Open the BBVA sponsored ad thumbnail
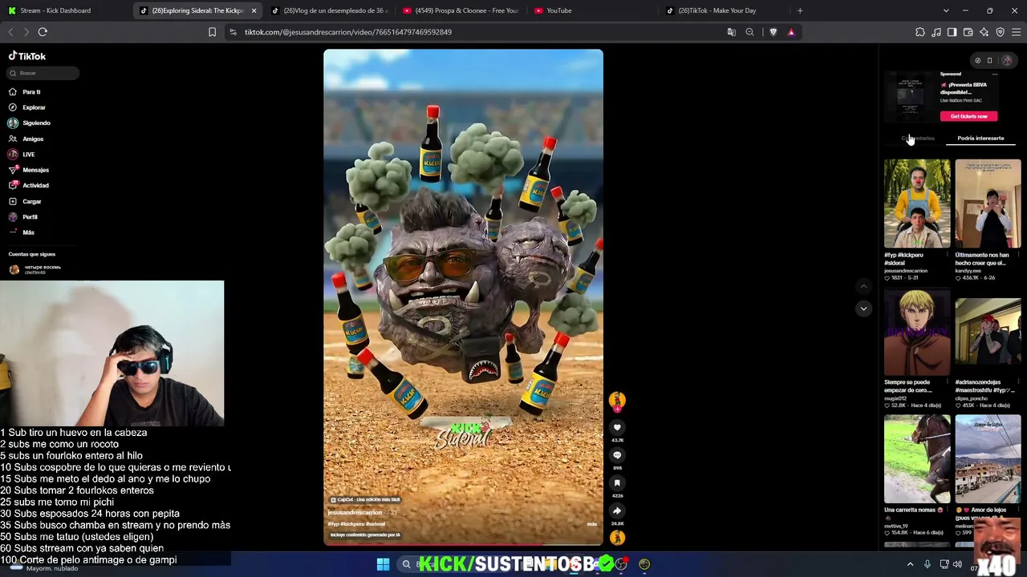This screenshot has height=577, width=1027. (x=910, y=97)
